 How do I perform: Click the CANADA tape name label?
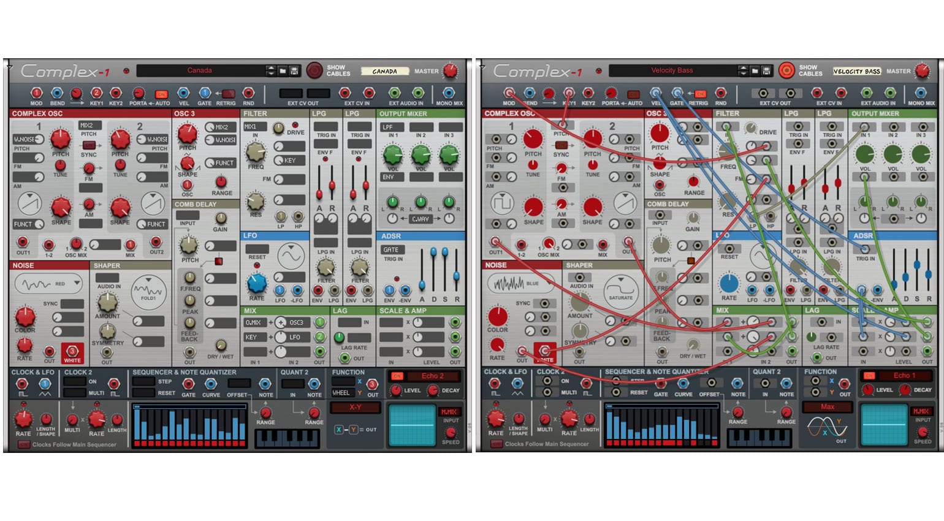tap(385, 72)
